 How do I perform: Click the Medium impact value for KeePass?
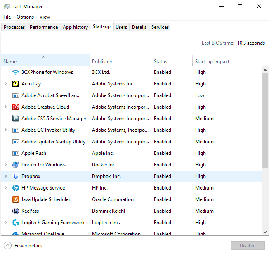204,211
